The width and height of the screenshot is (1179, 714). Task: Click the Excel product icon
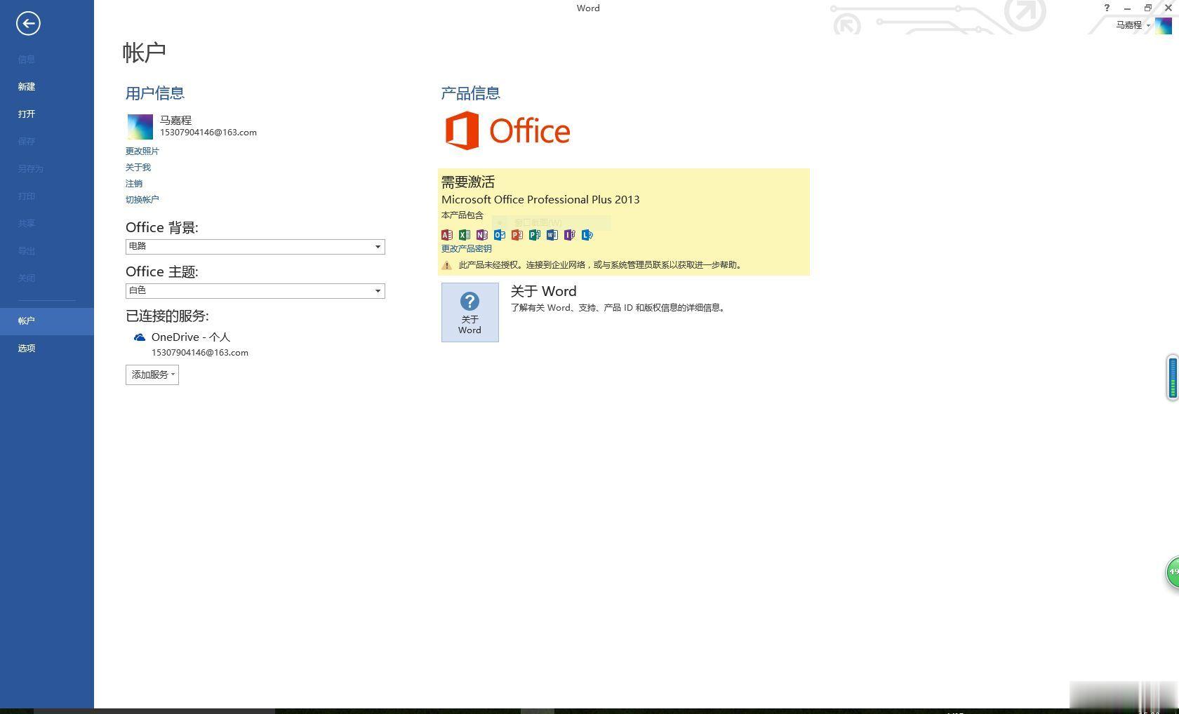[465, 235]
